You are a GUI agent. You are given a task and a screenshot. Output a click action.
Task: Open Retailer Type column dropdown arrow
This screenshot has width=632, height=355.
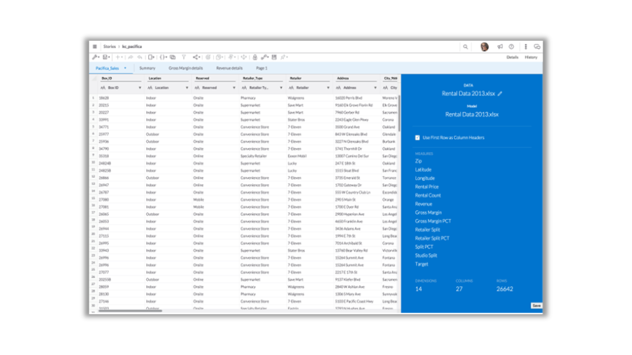coord(281,87)
